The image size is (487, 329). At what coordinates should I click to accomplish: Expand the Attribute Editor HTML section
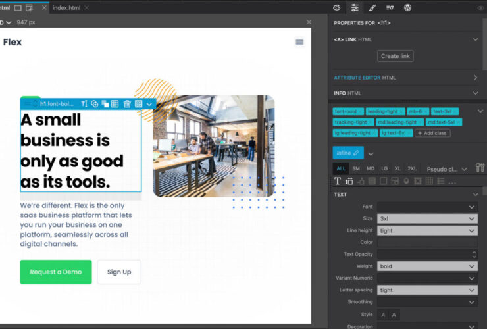(475, 78)
